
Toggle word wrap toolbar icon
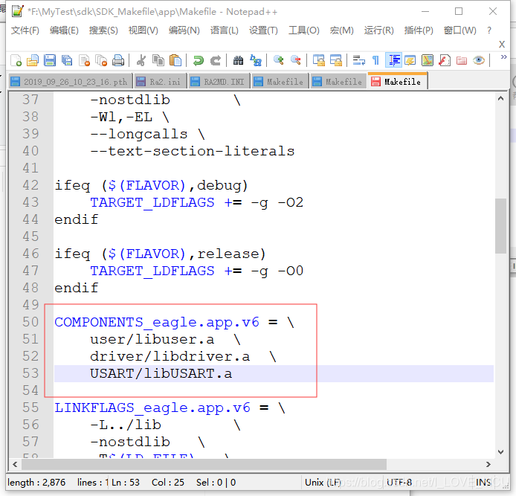pyautogui.click(x=358, y=60)
